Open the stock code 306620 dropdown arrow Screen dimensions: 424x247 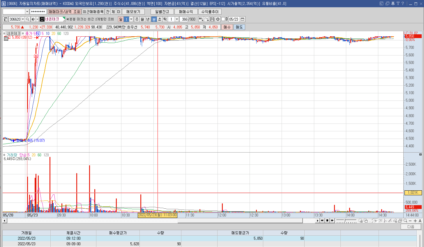pos(23,19)
